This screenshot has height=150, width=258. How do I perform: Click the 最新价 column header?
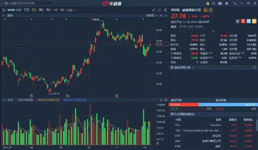[232, 120]
